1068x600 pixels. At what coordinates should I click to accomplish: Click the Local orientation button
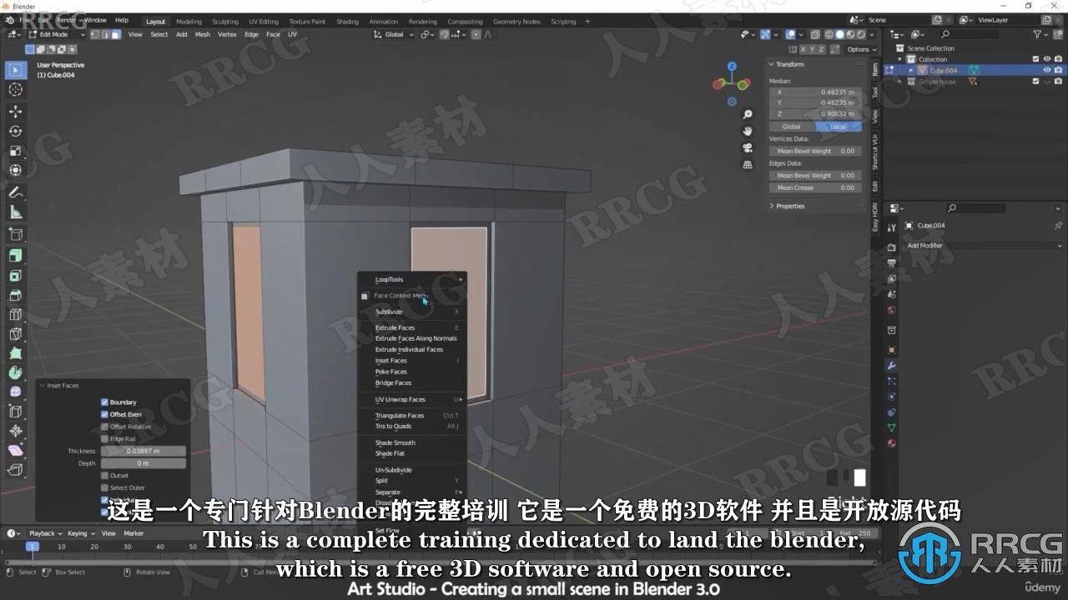838,127
